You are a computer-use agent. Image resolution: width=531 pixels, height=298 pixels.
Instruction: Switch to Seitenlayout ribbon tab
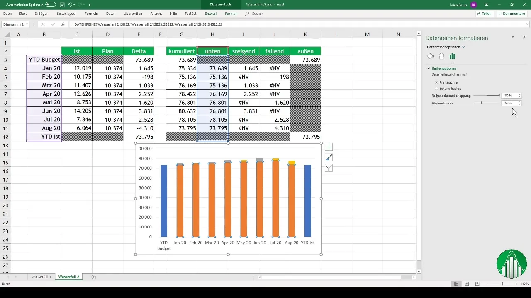pyautogui.click(x=67, y=14)
